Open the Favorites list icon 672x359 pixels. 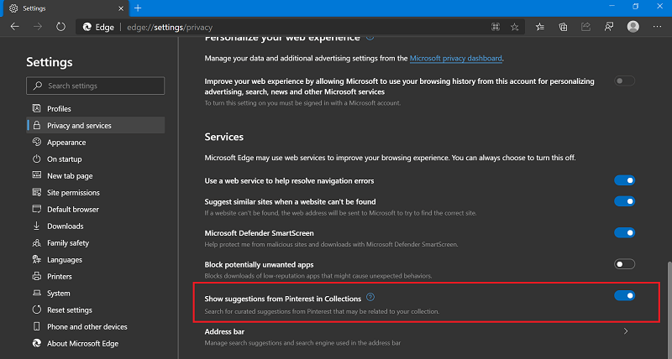(540, 27)
